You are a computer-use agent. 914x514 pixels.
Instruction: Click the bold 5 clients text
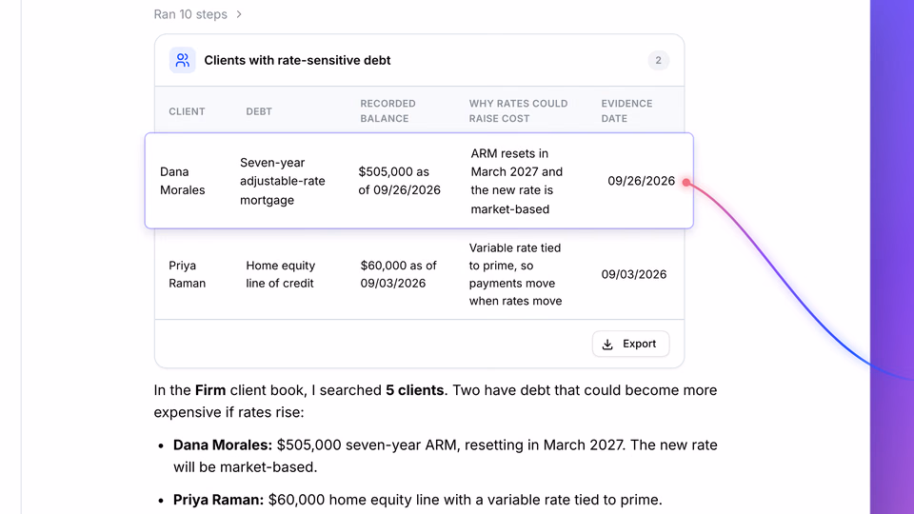tap(414, 390)
